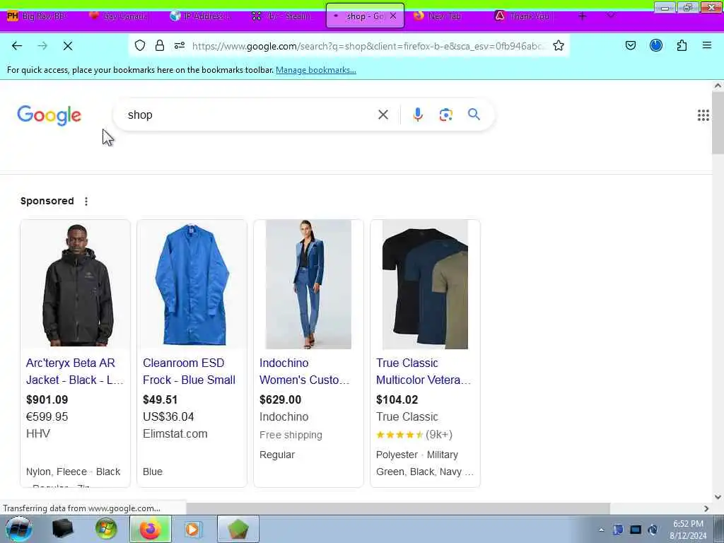This screenshot has height=543, width=724.
Task: Open Arc'teryx Beta AR Jacket listing
Action: pos(74,372)
